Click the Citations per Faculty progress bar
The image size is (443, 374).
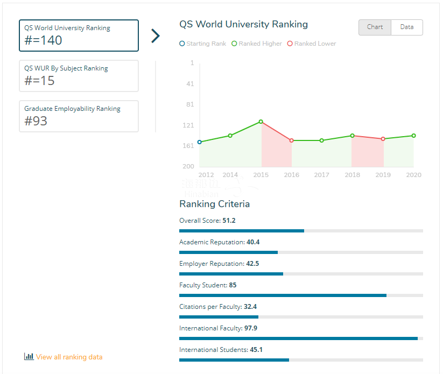[x=301, y=317]
